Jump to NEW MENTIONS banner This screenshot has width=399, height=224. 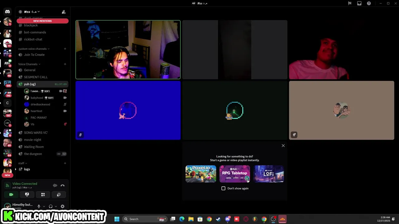click(x=43, y=21)
